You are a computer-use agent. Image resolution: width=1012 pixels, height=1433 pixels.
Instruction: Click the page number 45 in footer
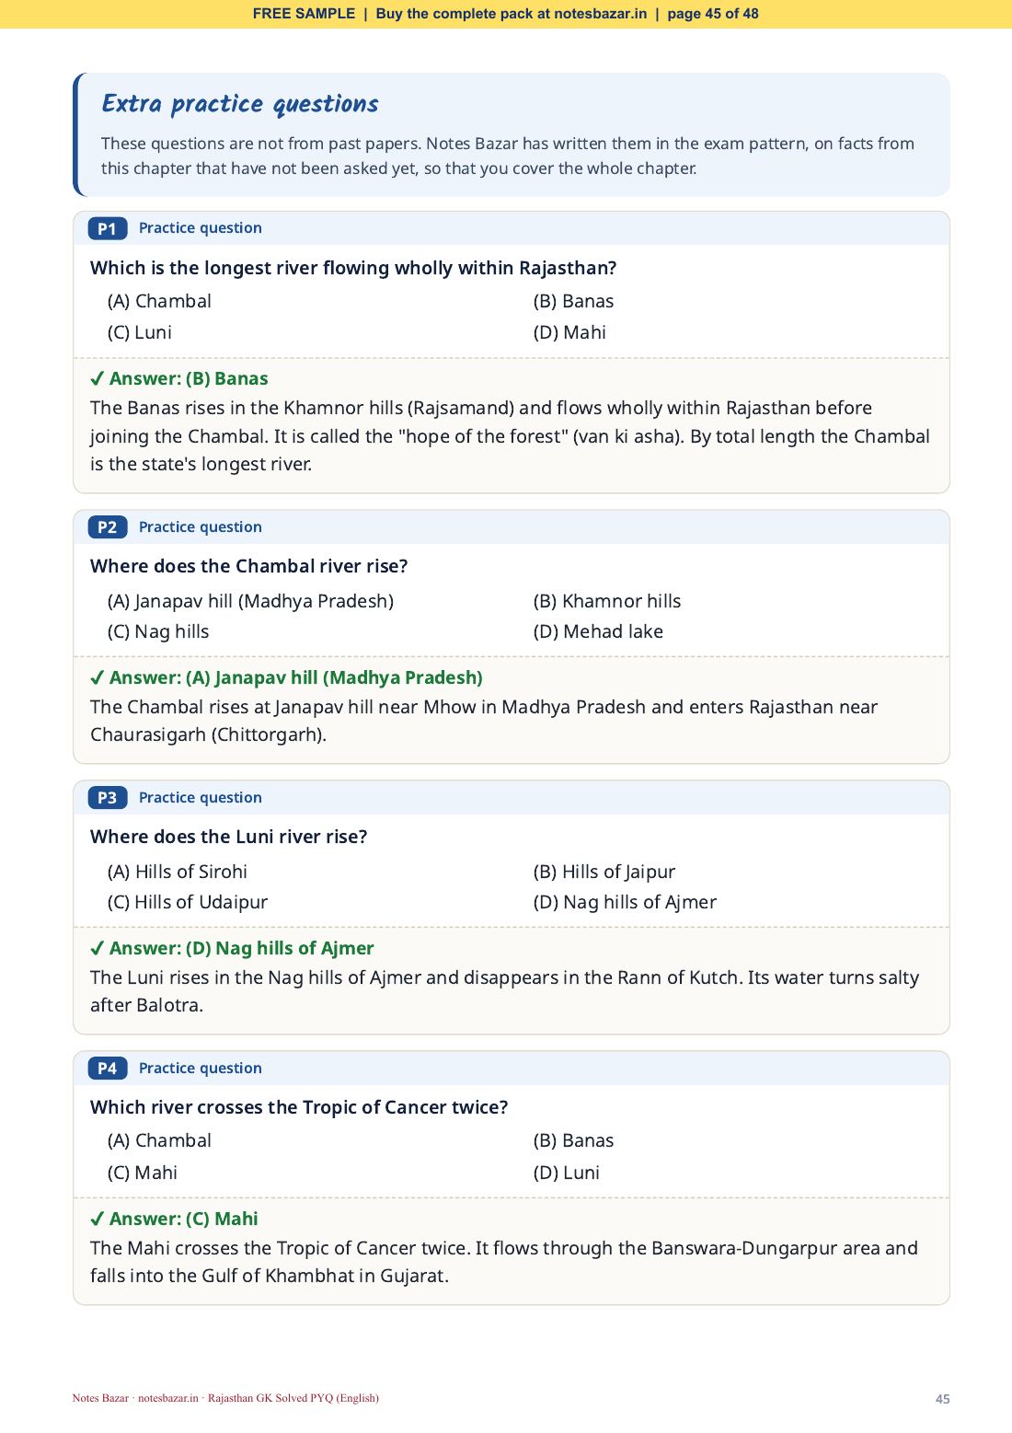coord(943,1399)
